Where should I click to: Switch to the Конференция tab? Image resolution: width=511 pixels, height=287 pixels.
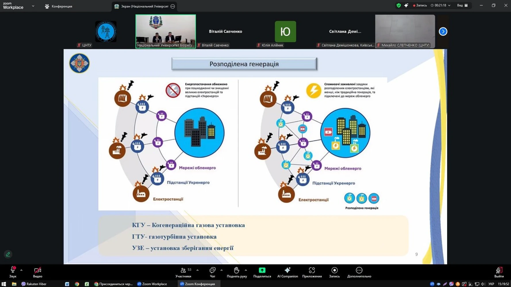pyautogui.click(x=59, y=6)
